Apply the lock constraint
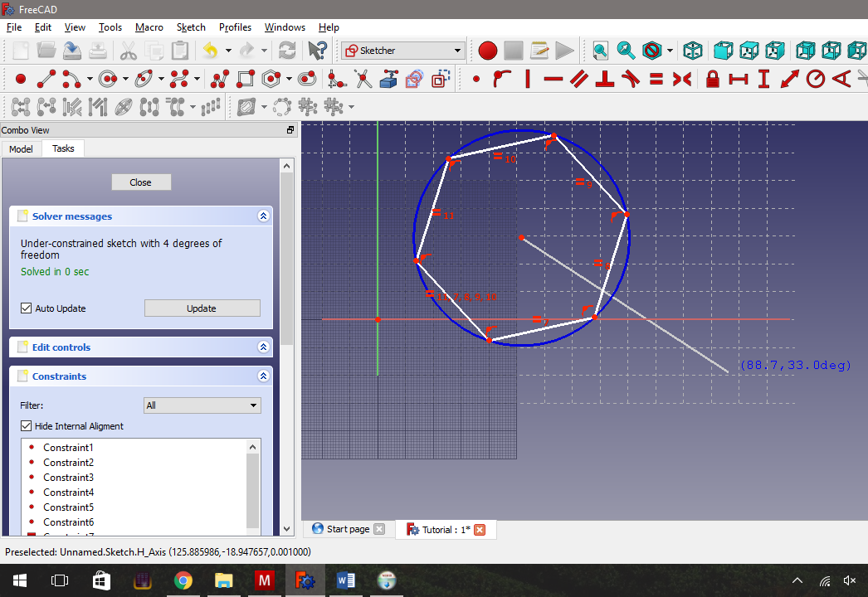 tap(711, 79)
